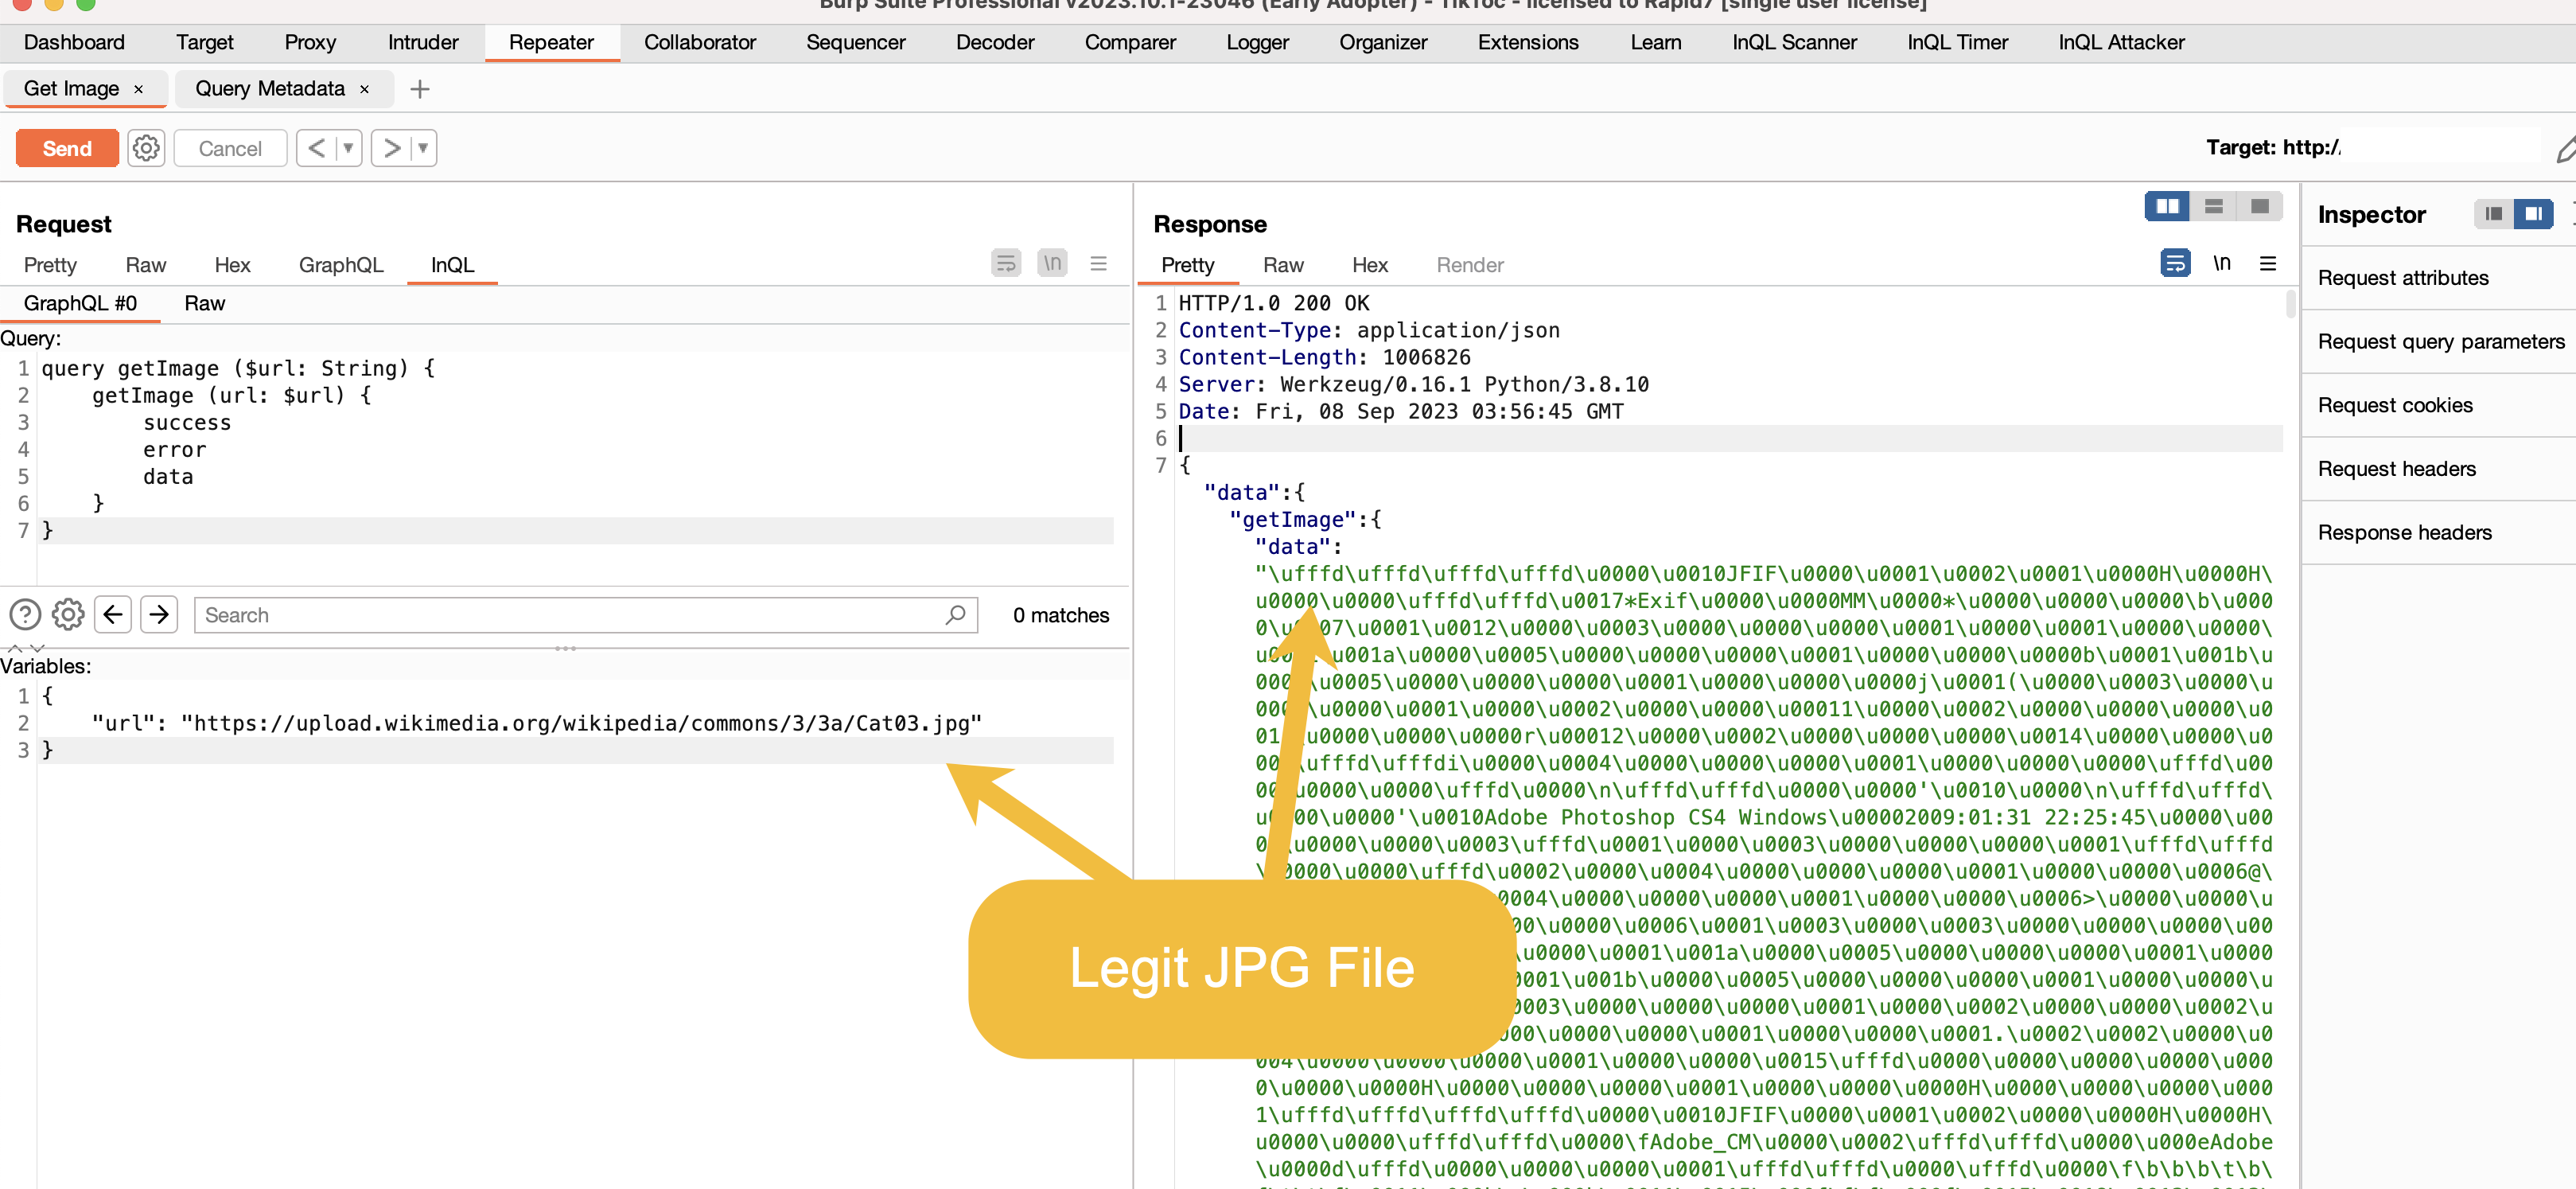The image size is (2576, 1189).
Task: Toggle word wrap in the Response editor
Action: pyautogui.click(x=2175, y=263)
